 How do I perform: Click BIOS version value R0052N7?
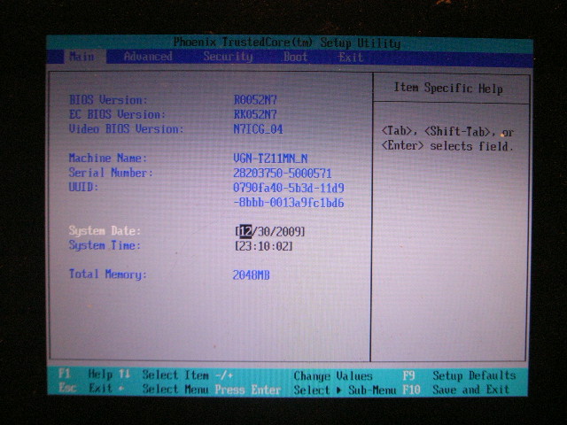pyautogui.click(x=255, y=100)
